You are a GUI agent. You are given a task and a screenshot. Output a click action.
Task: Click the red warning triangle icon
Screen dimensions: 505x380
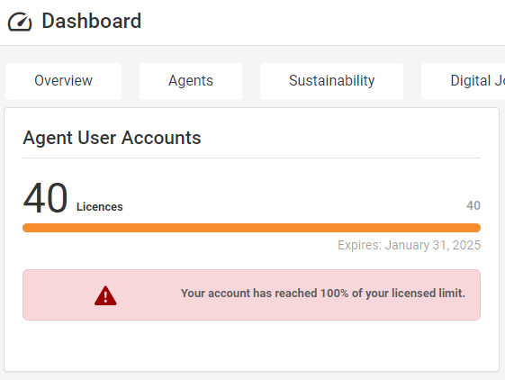[105, 295]
